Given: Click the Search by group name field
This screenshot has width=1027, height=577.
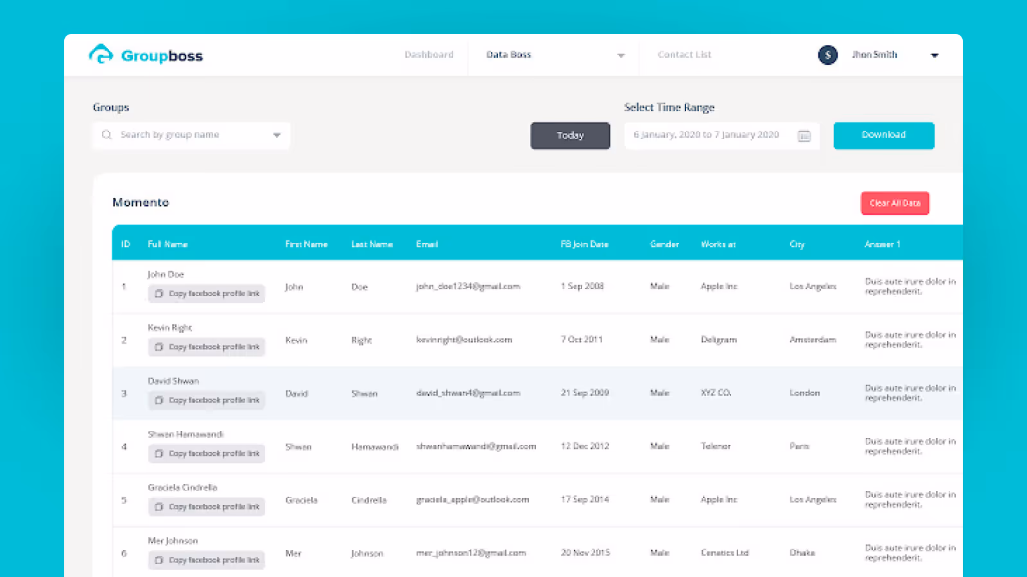Looking at the screenshot, I should click(191, 135).
